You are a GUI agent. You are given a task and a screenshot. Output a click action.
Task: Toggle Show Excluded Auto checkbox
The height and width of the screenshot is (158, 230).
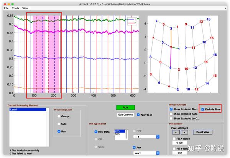coord(171,114)
